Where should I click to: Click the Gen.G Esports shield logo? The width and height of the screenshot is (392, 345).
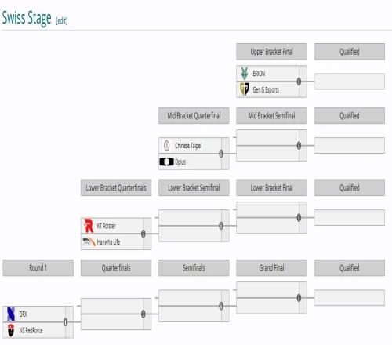pyautogui.click(x=245, y=89)
